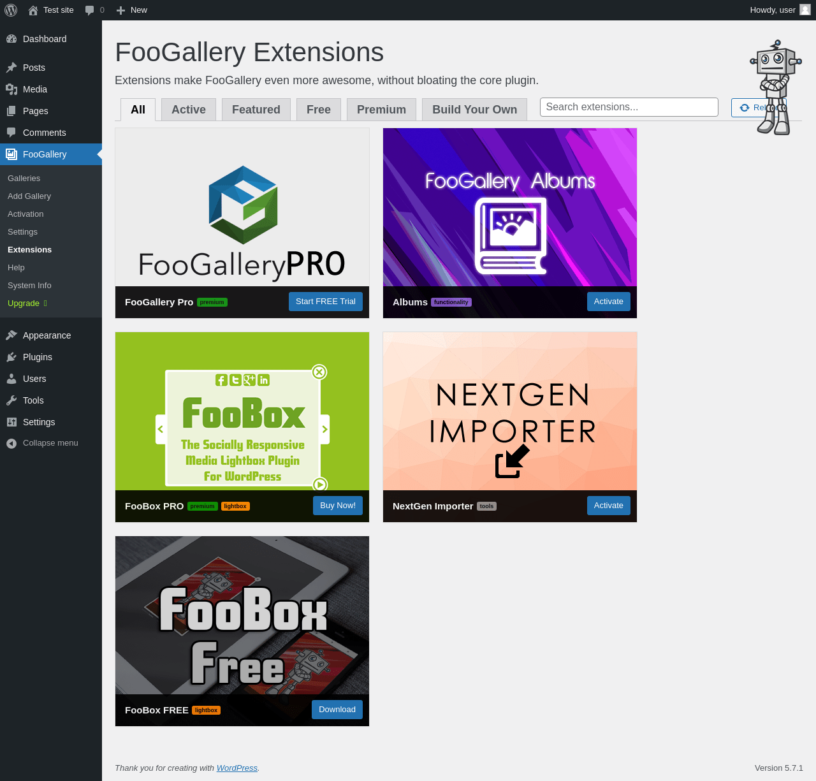Open the Help submenu item
816x781 pixels.
(x=17, y=268)
